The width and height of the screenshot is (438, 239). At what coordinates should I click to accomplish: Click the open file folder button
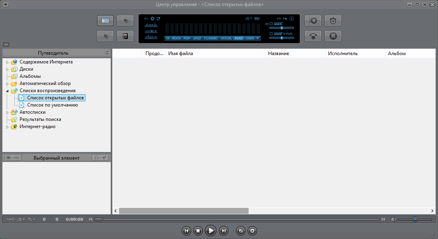pyautogui.click(x=241, y=231)
